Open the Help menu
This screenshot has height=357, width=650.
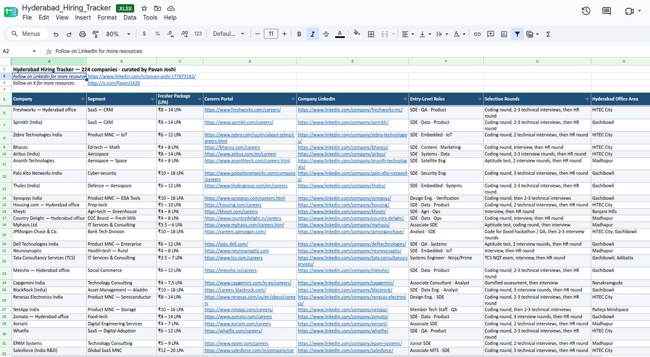[x=170, y=17]
